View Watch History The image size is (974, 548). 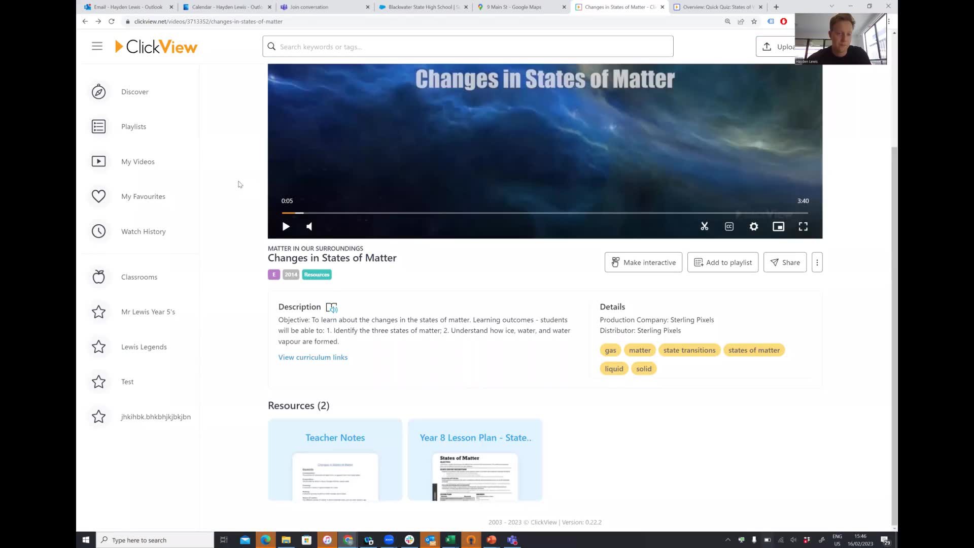pyautogui.click(x=143, y=231)
